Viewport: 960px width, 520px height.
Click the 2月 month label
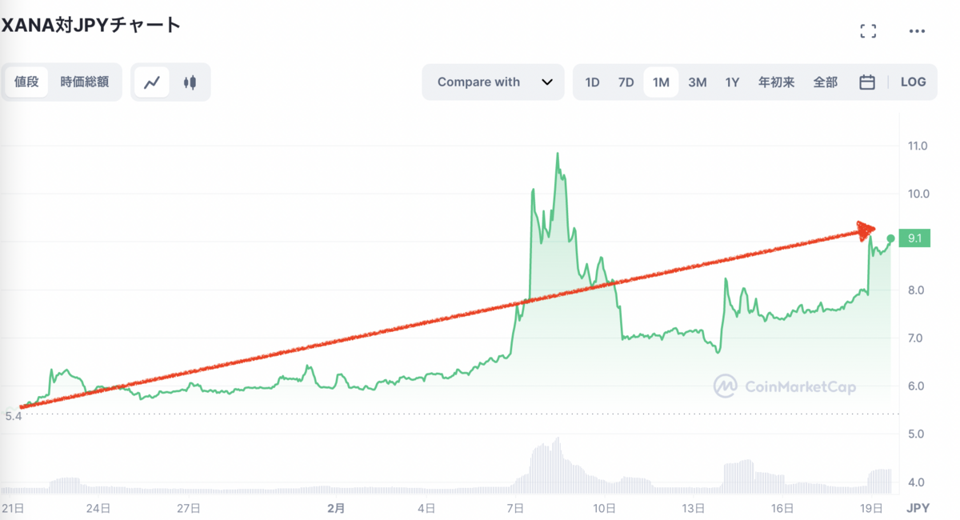337,508
